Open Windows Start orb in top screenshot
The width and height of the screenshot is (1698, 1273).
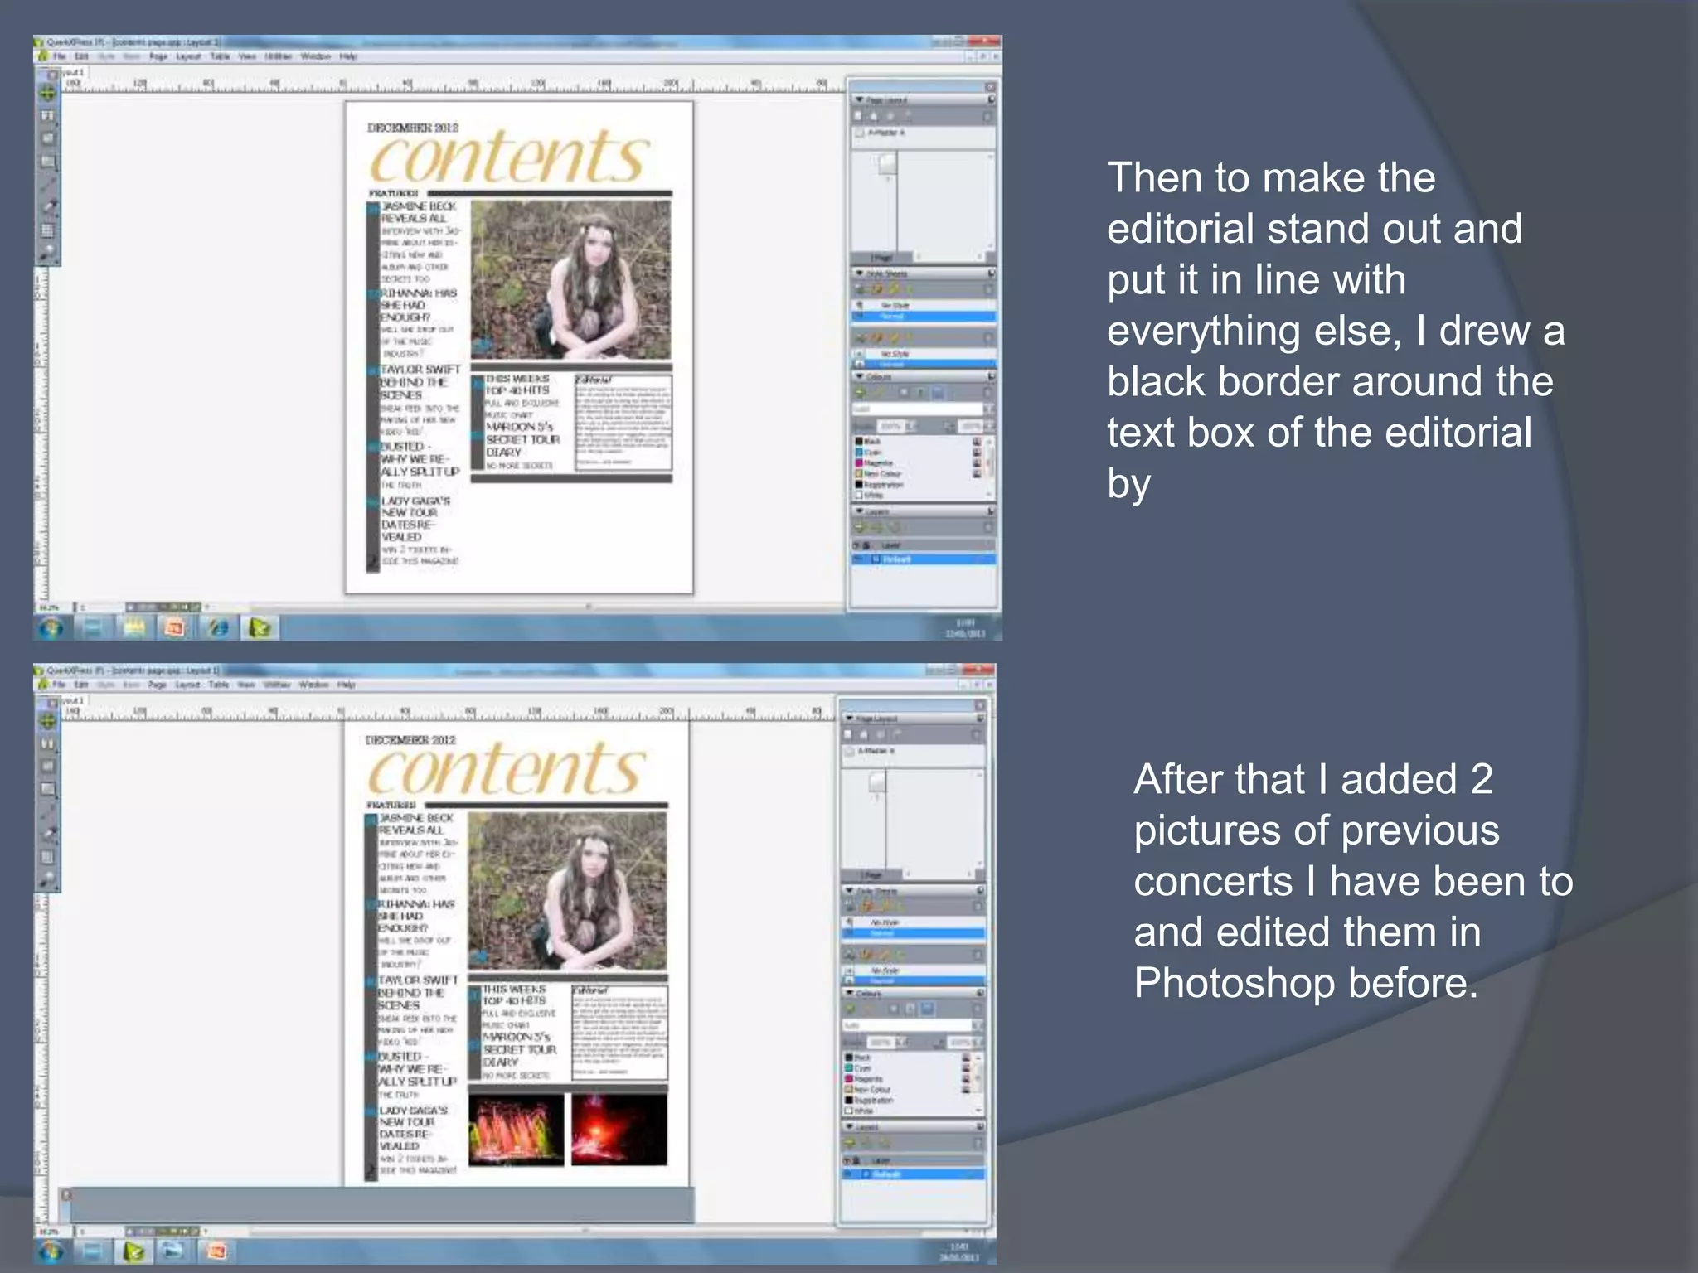(x=51, y=628)
